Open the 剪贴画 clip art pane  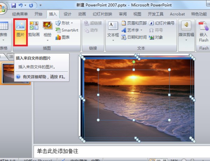coord(34,30)
